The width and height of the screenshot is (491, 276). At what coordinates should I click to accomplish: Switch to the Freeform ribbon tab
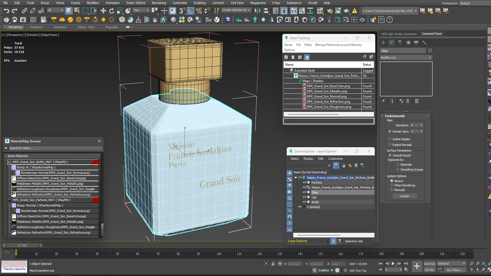point(36,27)
